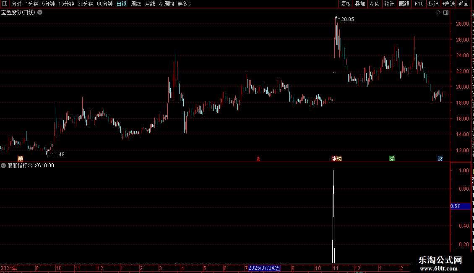Click the XG: 0.00 indicator value
The width and height of the screenshot is (474, 273).
coord(44,165)
